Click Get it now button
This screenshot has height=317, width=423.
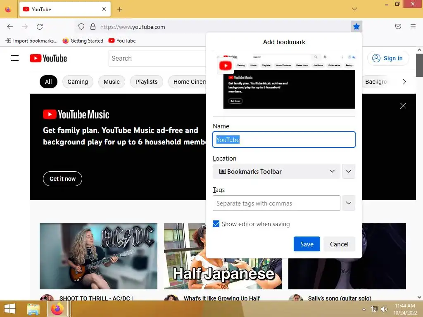point(63,179)
